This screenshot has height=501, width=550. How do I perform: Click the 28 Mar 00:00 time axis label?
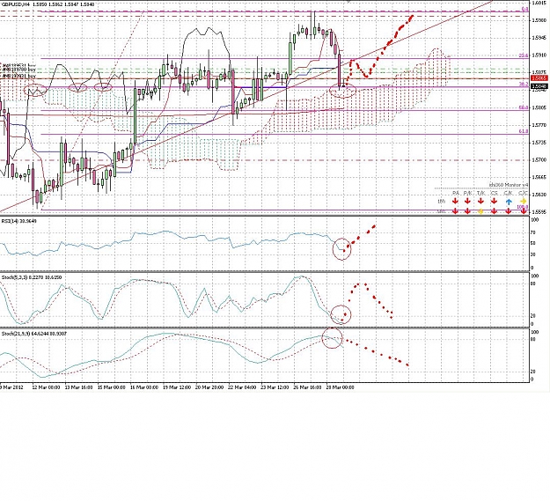click(x=341, y=387)
